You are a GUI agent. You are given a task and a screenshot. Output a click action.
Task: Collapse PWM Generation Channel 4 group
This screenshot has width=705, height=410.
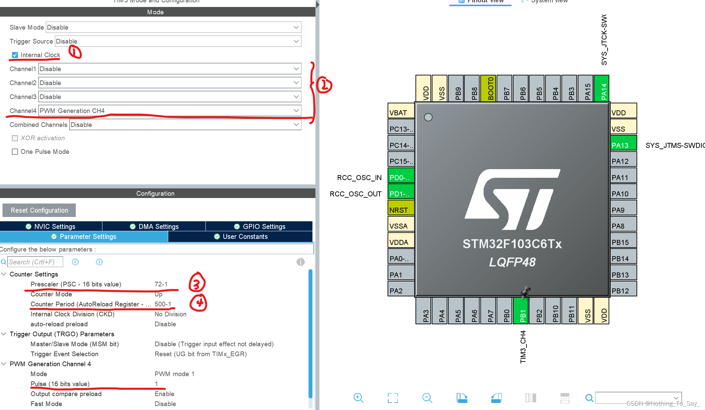point(4,364)
